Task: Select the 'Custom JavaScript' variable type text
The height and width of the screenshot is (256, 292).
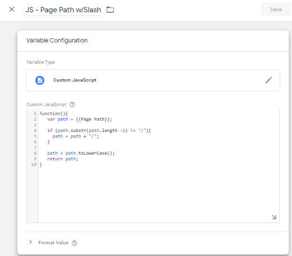Action: point(75,80)
